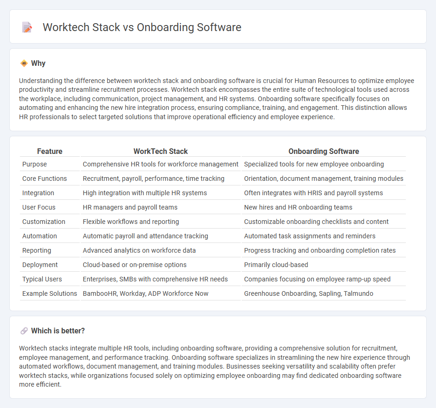
Task: Select the Why section heading
Action: 38,64
